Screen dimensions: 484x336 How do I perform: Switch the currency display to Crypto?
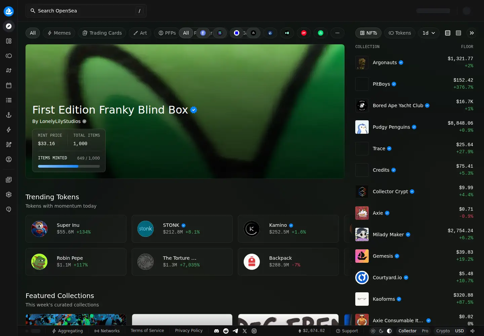click(443, 331)
